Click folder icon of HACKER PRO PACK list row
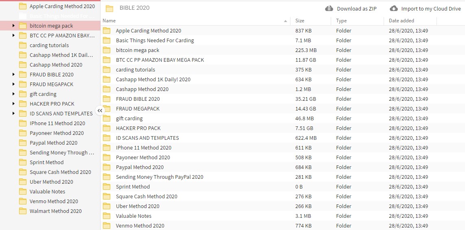Image resolution: width=465 pixels, height=230 pixels. 107,128
